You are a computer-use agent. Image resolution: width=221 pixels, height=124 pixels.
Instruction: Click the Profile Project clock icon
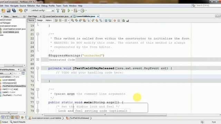coord(83,11)
